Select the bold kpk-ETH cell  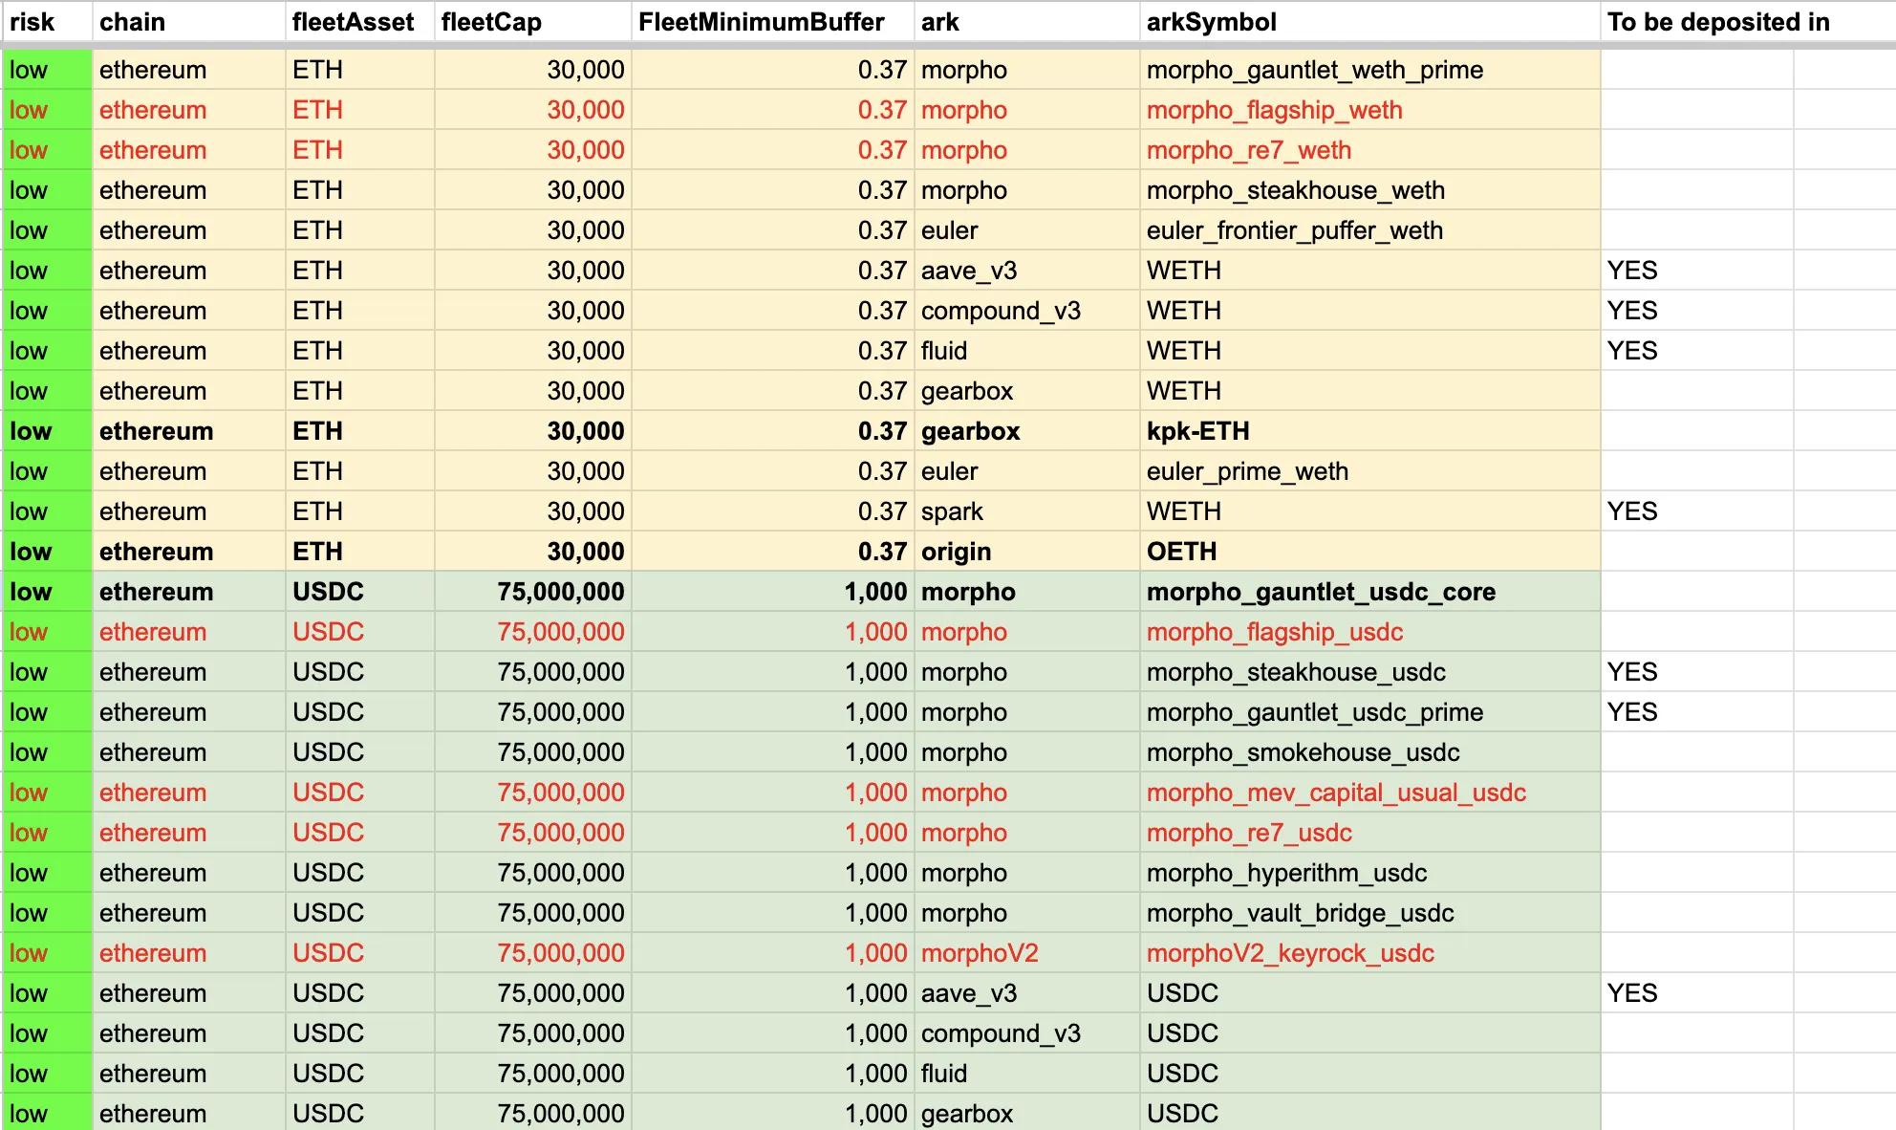[1197, 431]
